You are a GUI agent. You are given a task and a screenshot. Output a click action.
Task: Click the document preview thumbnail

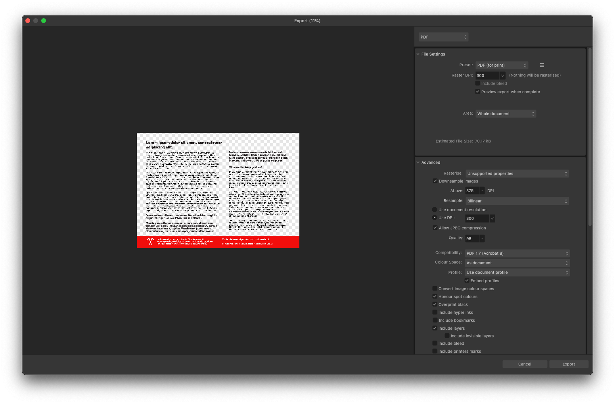tap(218, 190)
